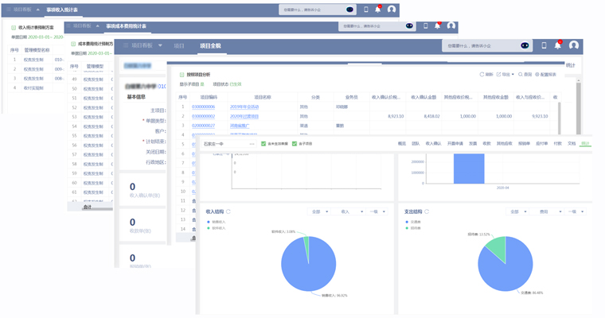This screenshot has height=318, width=605.
Task: Open the 项目看板 dropdown in front window
Action: pos(160,45)
